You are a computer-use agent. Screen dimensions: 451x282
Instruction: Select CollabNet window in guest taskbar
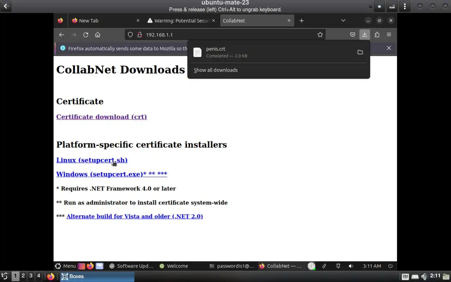pos(281,266)
